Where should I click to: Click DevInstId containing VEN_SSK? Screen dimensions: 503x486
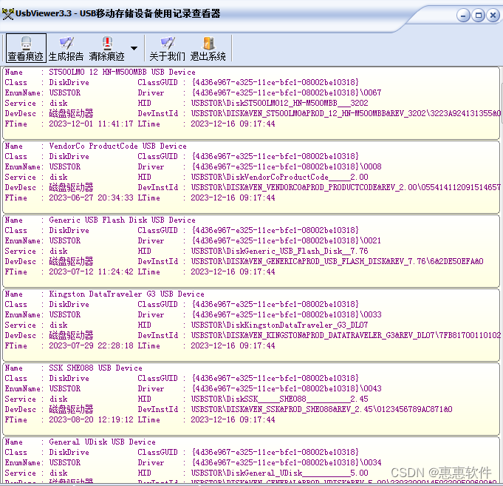322,409
